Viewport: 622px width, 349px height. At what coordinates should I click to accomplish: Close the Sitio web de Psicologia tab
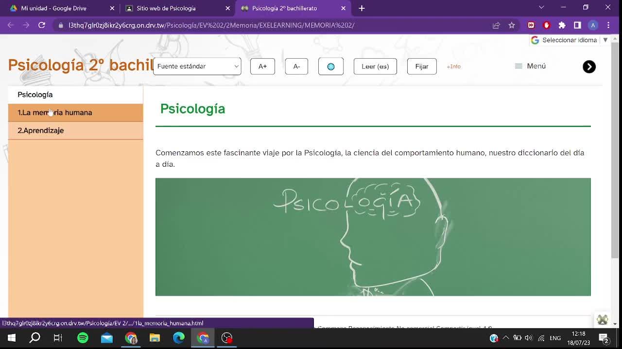(227, 8)
